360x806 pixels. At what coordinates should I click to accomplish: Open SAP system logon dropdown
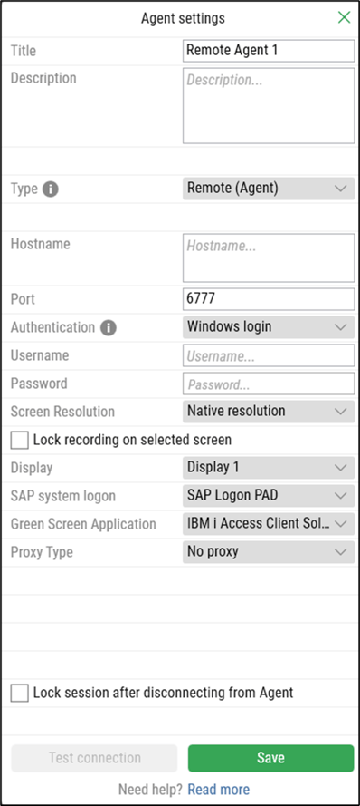click(269, 496)
